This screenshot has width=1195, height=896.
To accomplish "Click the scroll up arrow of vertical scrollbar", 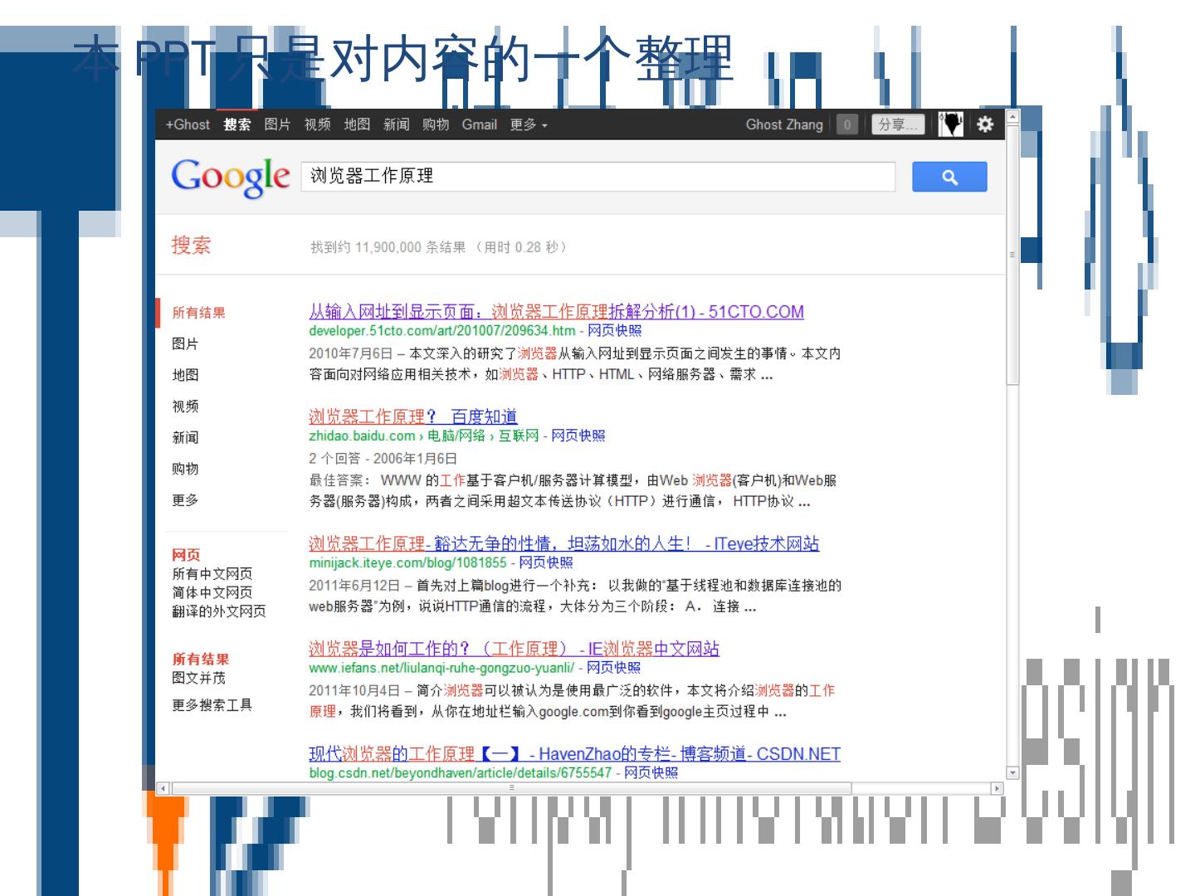I will [1012, 116].
